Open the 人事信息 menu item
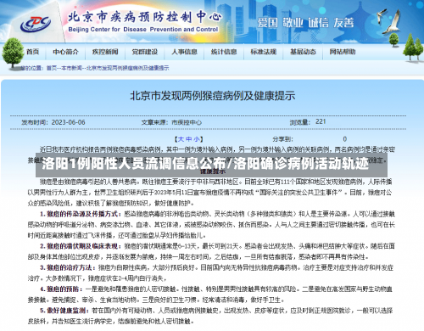This screenshot has height=331, width=424. (184, 52)
